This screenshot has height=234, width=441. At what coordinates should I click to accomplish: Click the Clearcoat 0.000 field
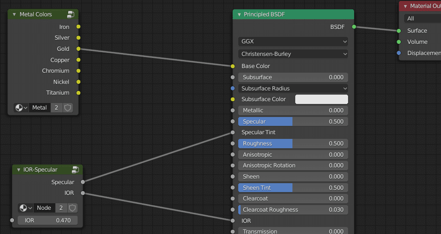(293, 199)
